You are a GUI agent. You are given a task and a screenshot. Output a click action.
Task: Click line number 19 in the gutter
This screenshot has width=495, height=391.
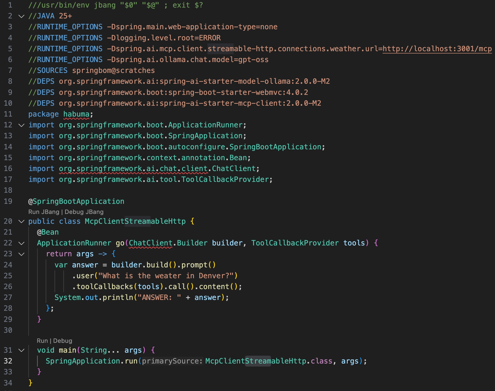8,201
